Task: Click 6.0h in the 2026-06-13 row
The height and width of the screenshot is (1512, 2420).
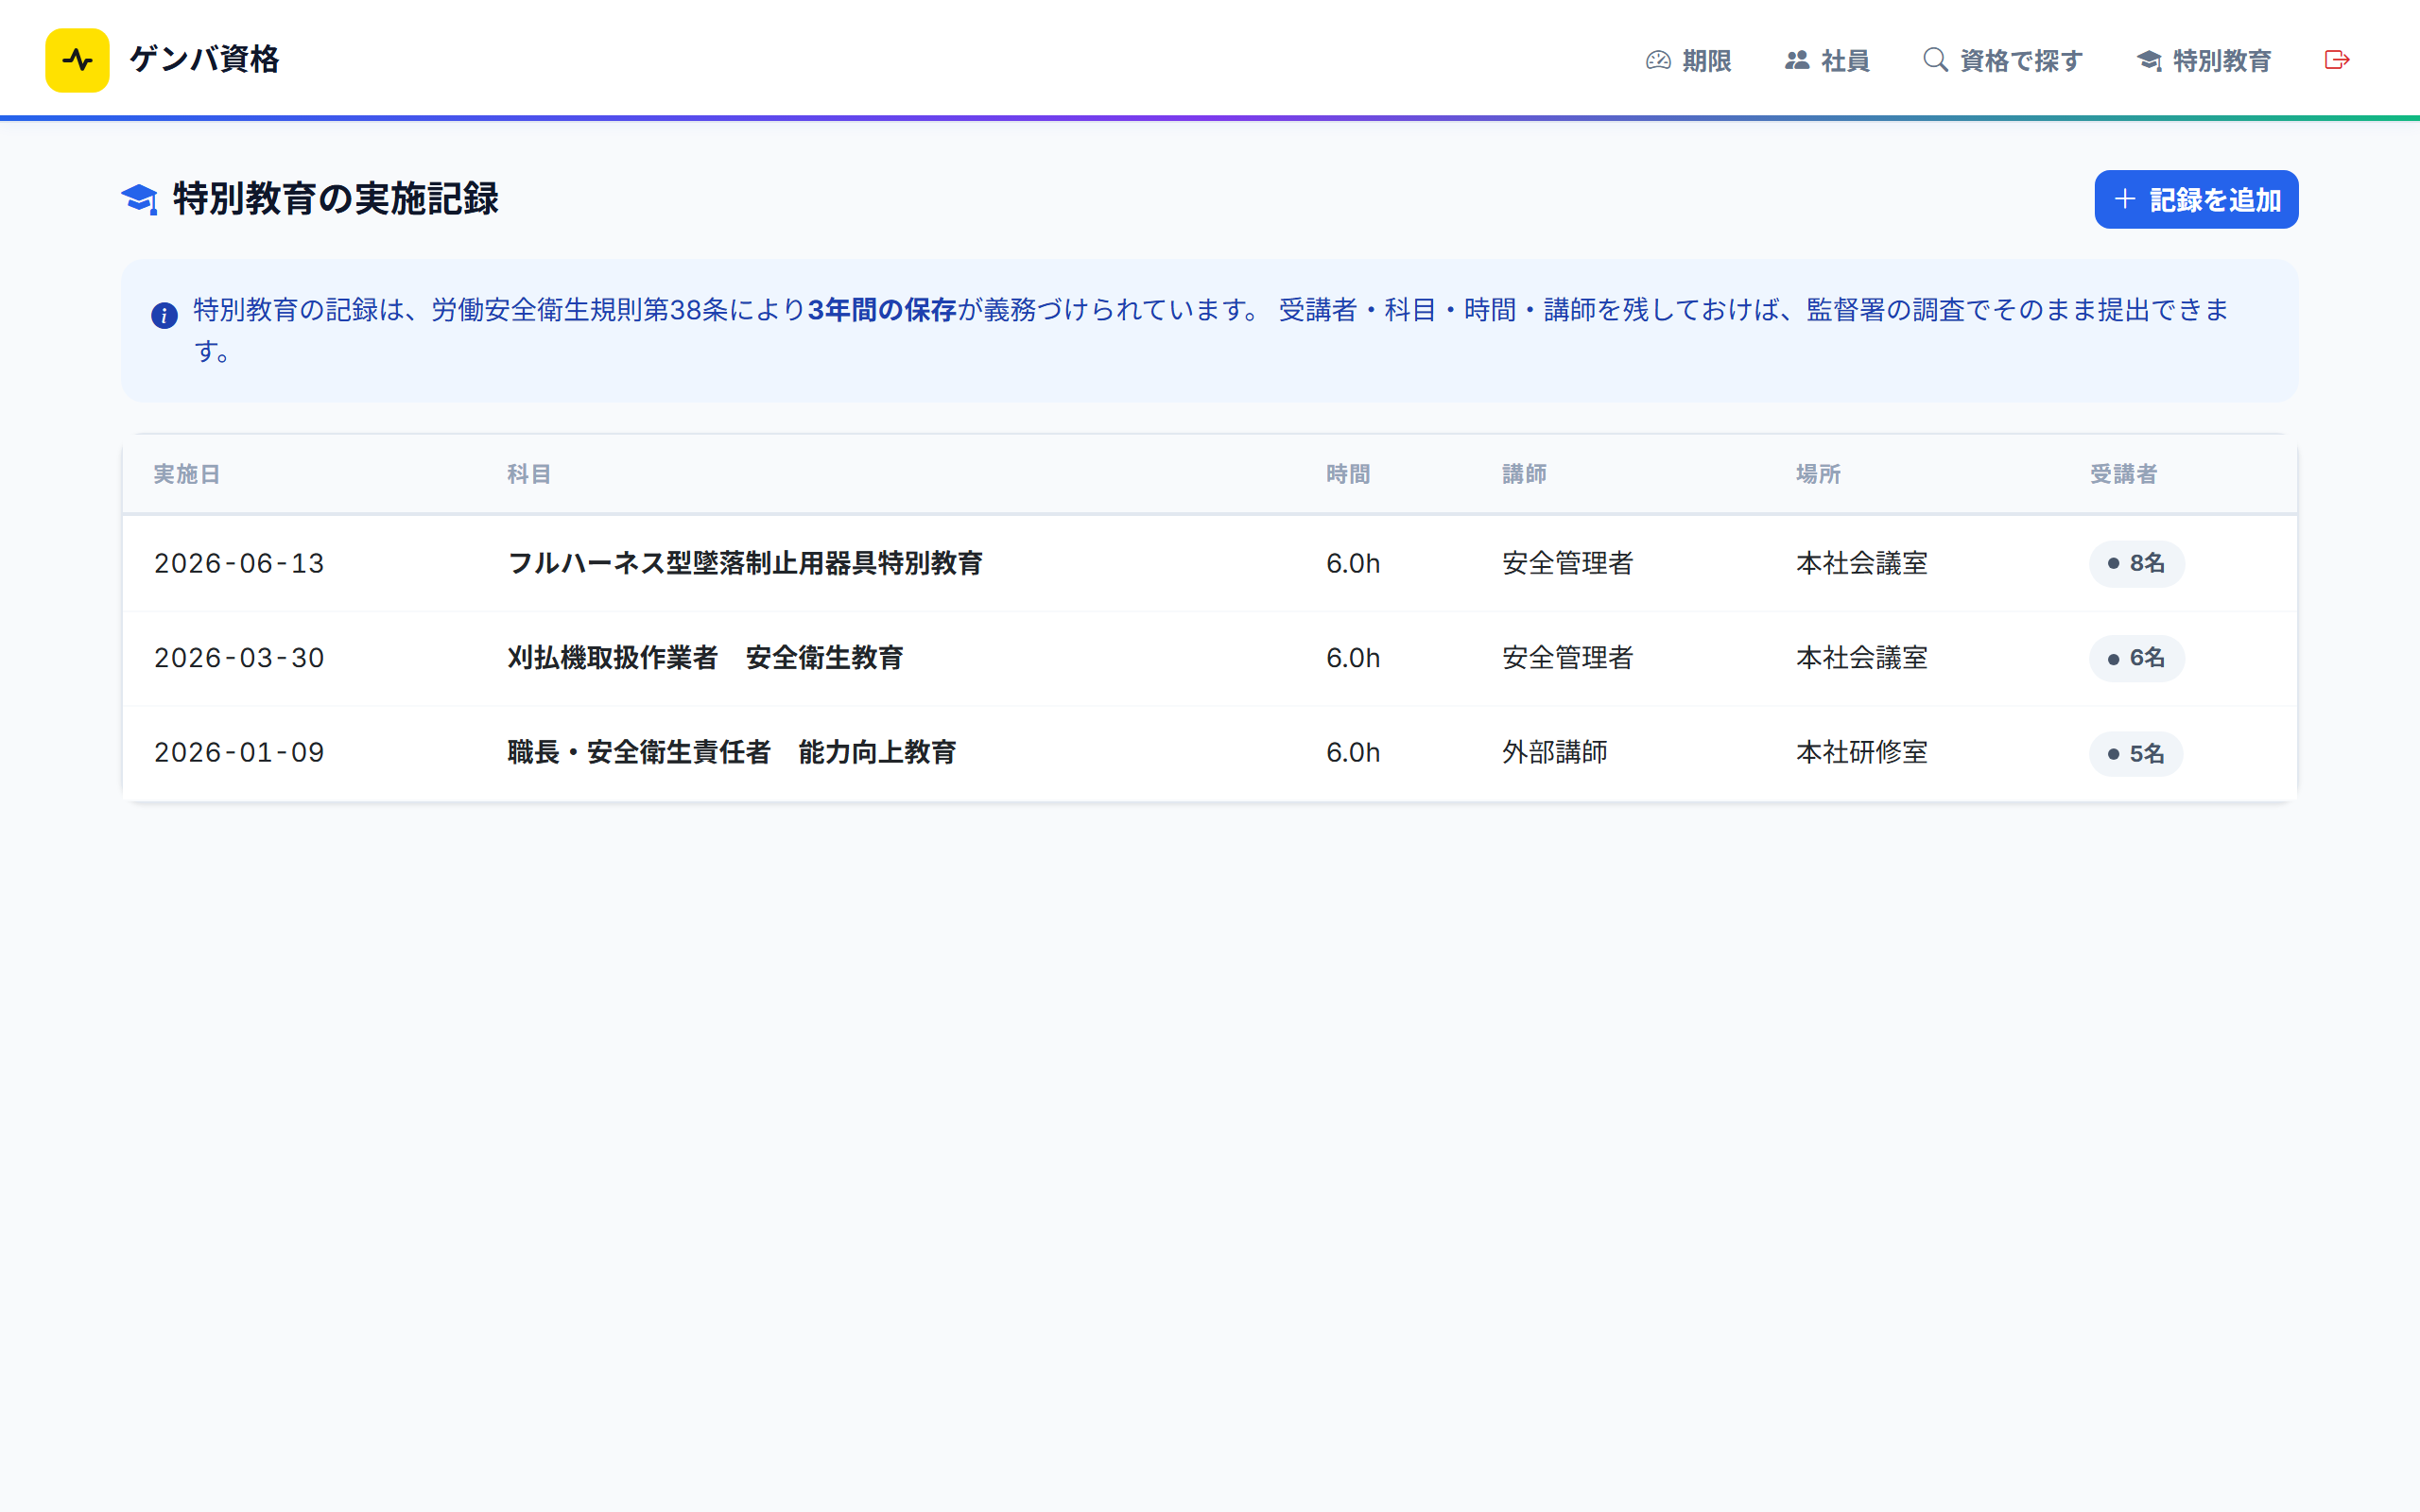Action: click(x=1353, y=563)
